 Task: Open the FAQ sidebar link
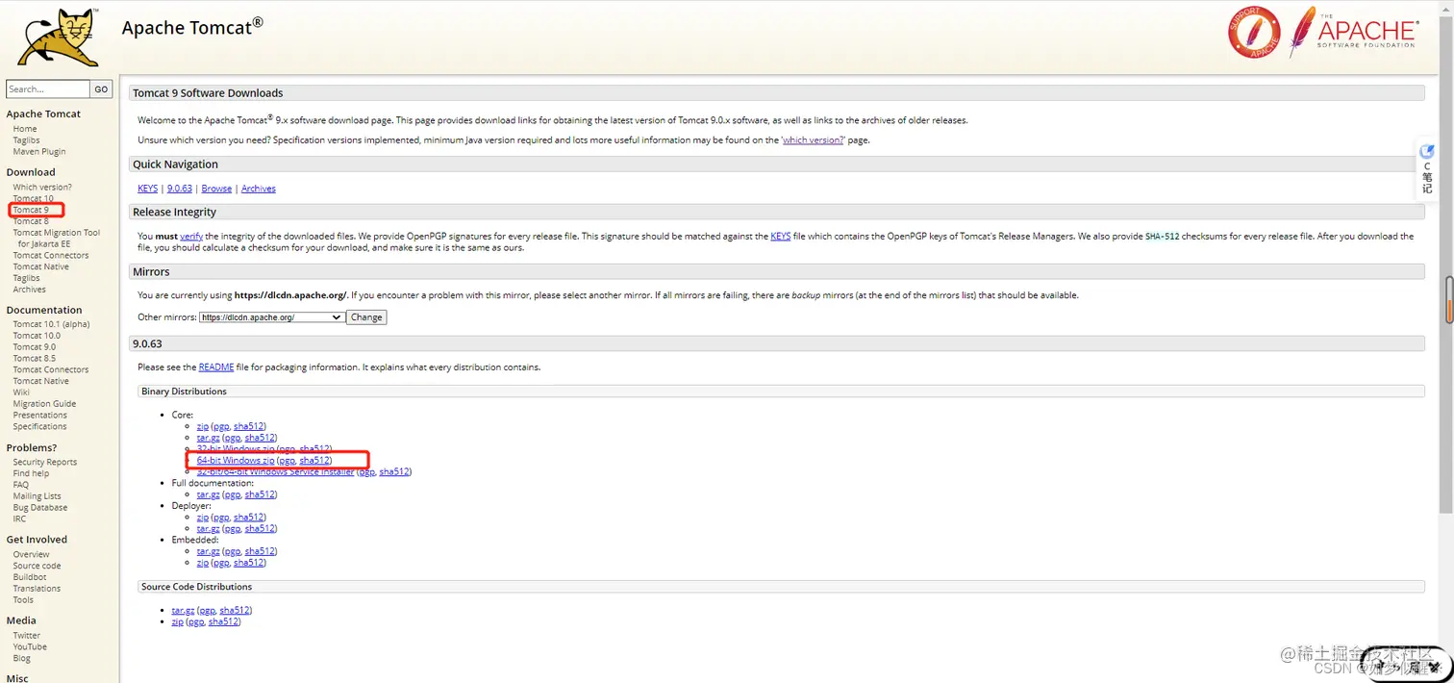click(x=21, y=485)
